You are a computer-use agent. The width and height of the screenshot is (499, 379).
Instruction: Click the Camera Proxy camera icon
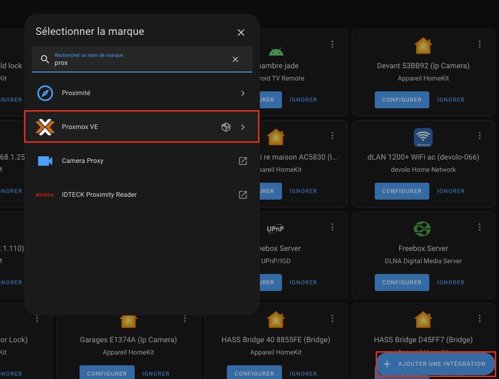pyautogui.click(x=45, y=161)
